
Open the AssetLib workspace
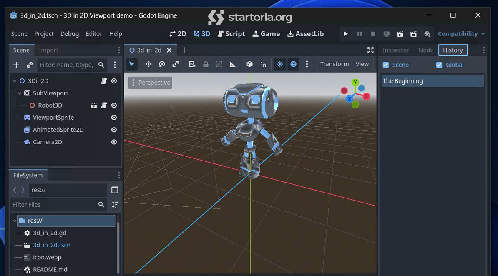pos(306,34)
